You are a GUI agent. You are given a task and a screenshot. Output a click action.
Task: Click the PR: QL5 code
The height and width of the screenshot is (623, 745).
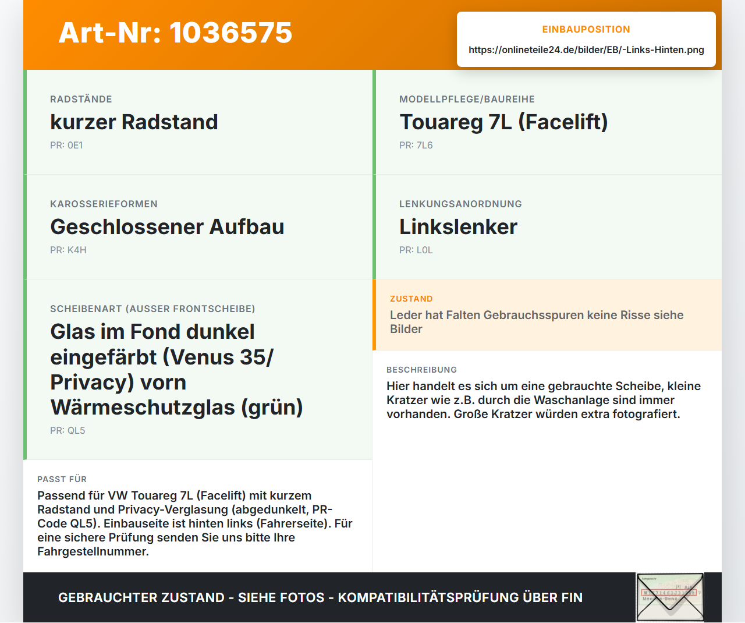coord(68,430)
